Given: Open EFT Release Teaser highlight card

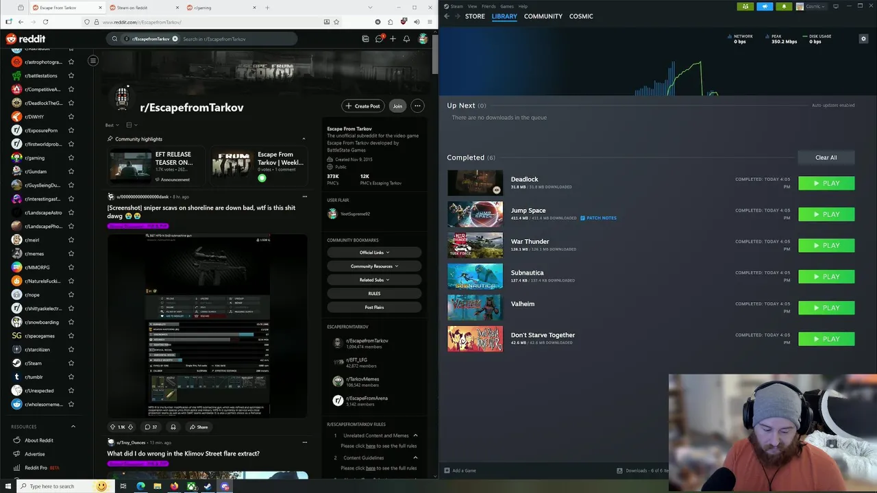Looking at the screenshot, I should coord(157,165).
